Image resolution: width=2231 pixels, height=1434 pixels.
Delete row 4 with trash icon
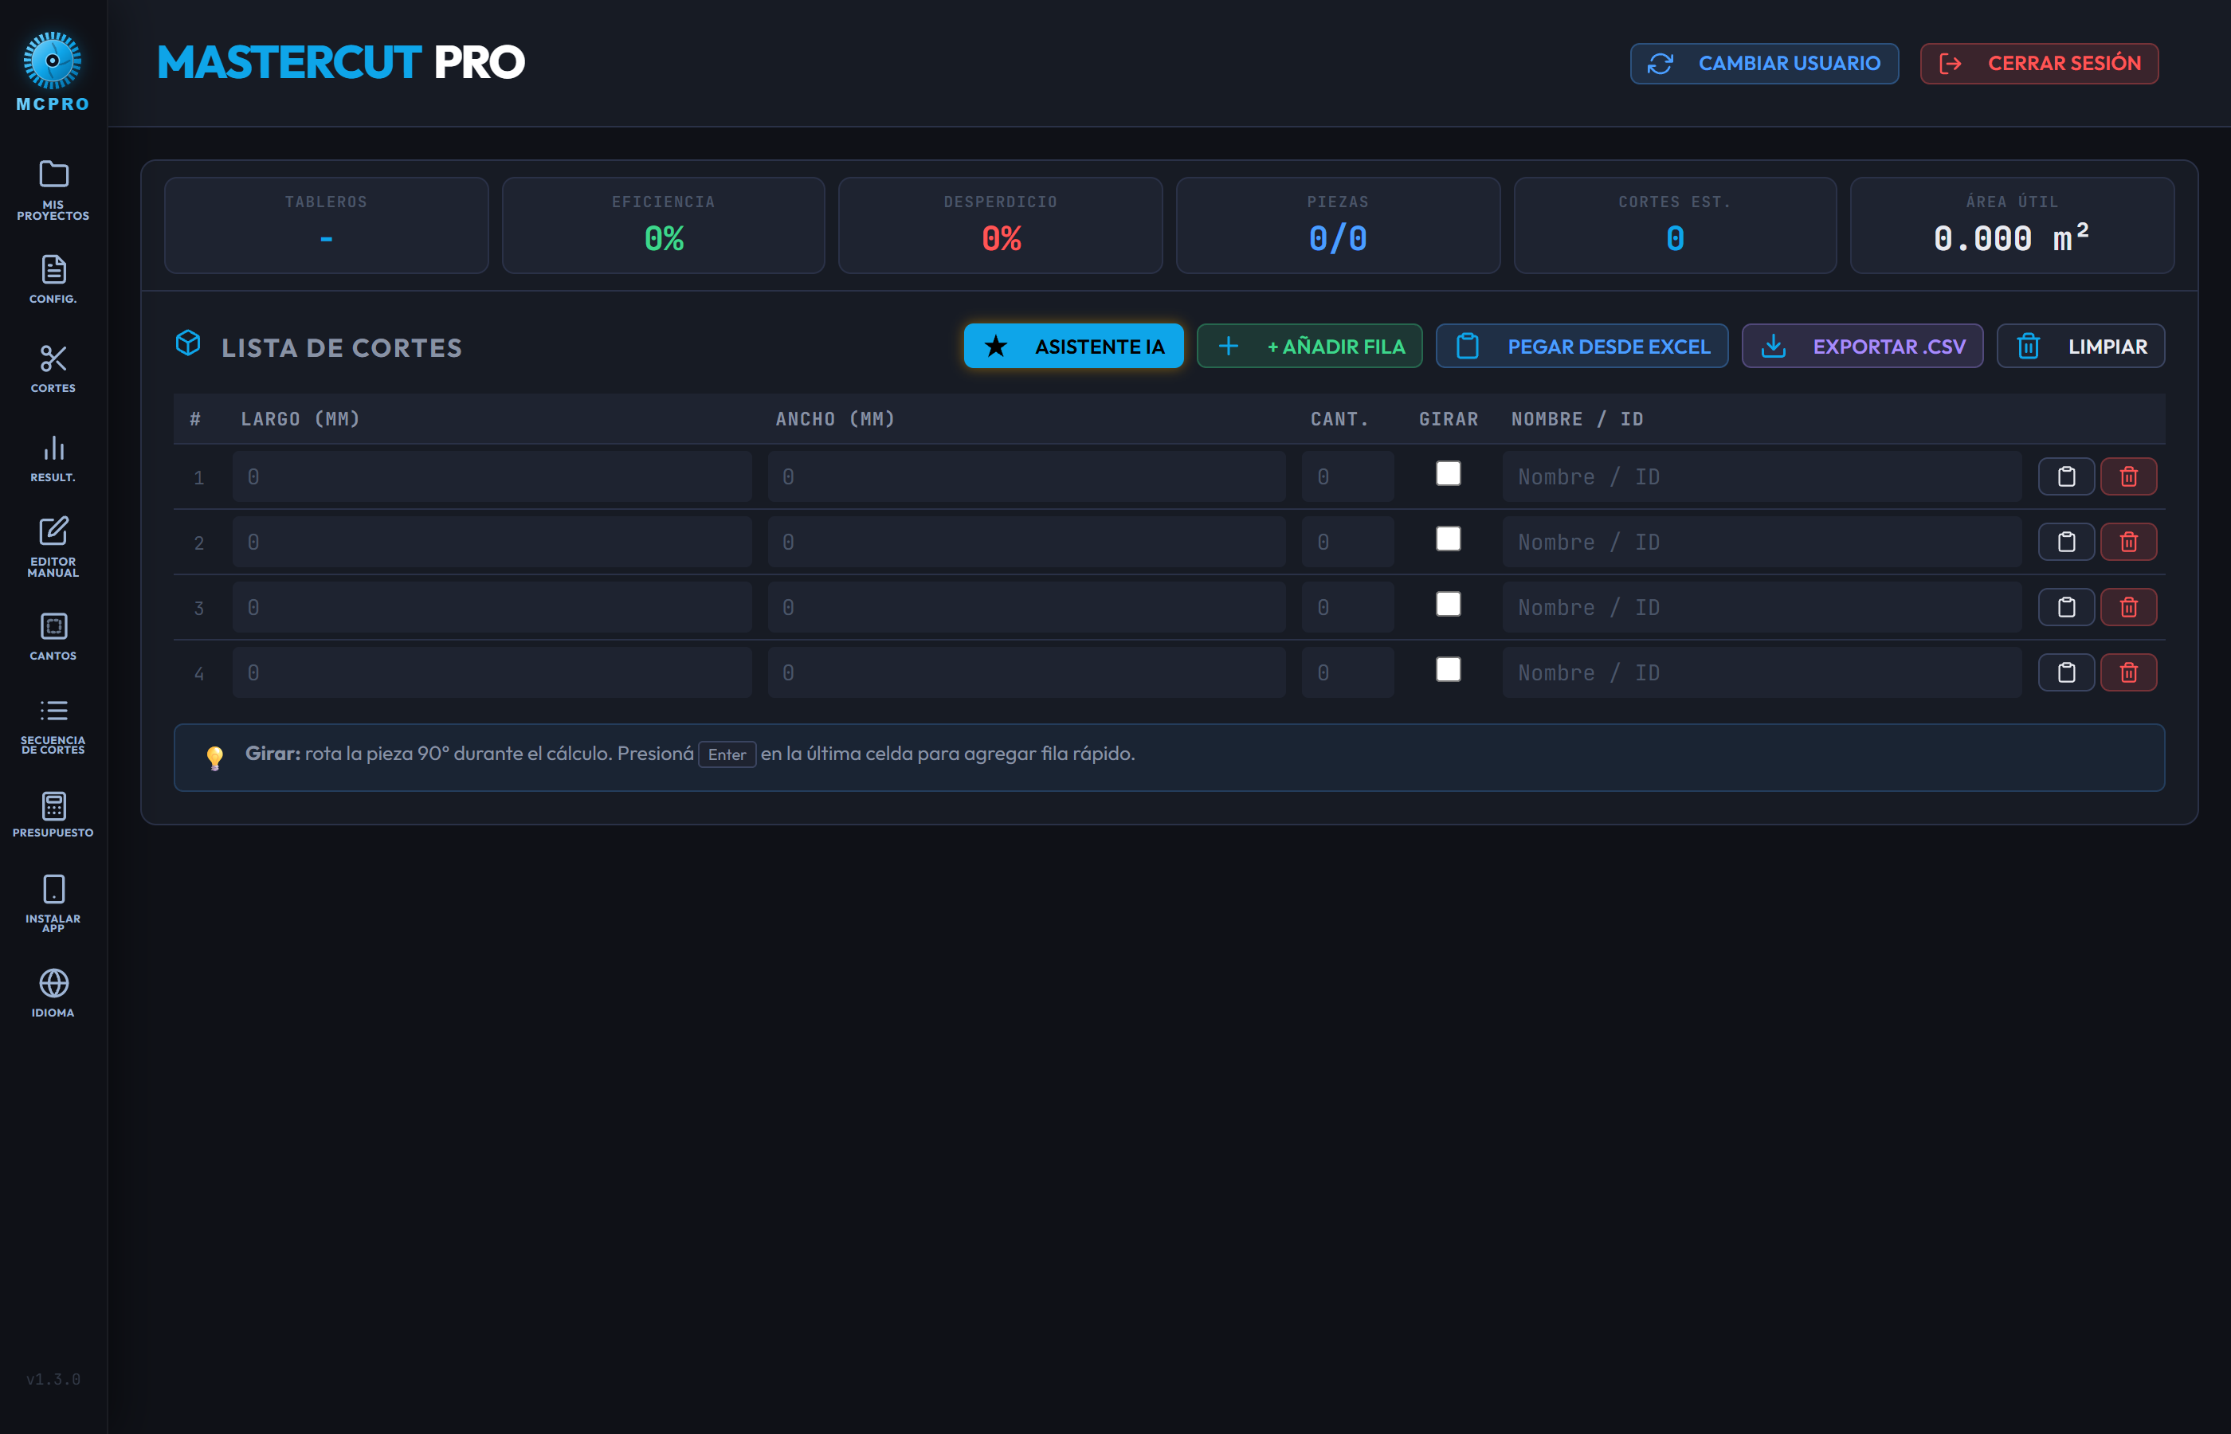pyautogui.click(x=2128, y=672)
